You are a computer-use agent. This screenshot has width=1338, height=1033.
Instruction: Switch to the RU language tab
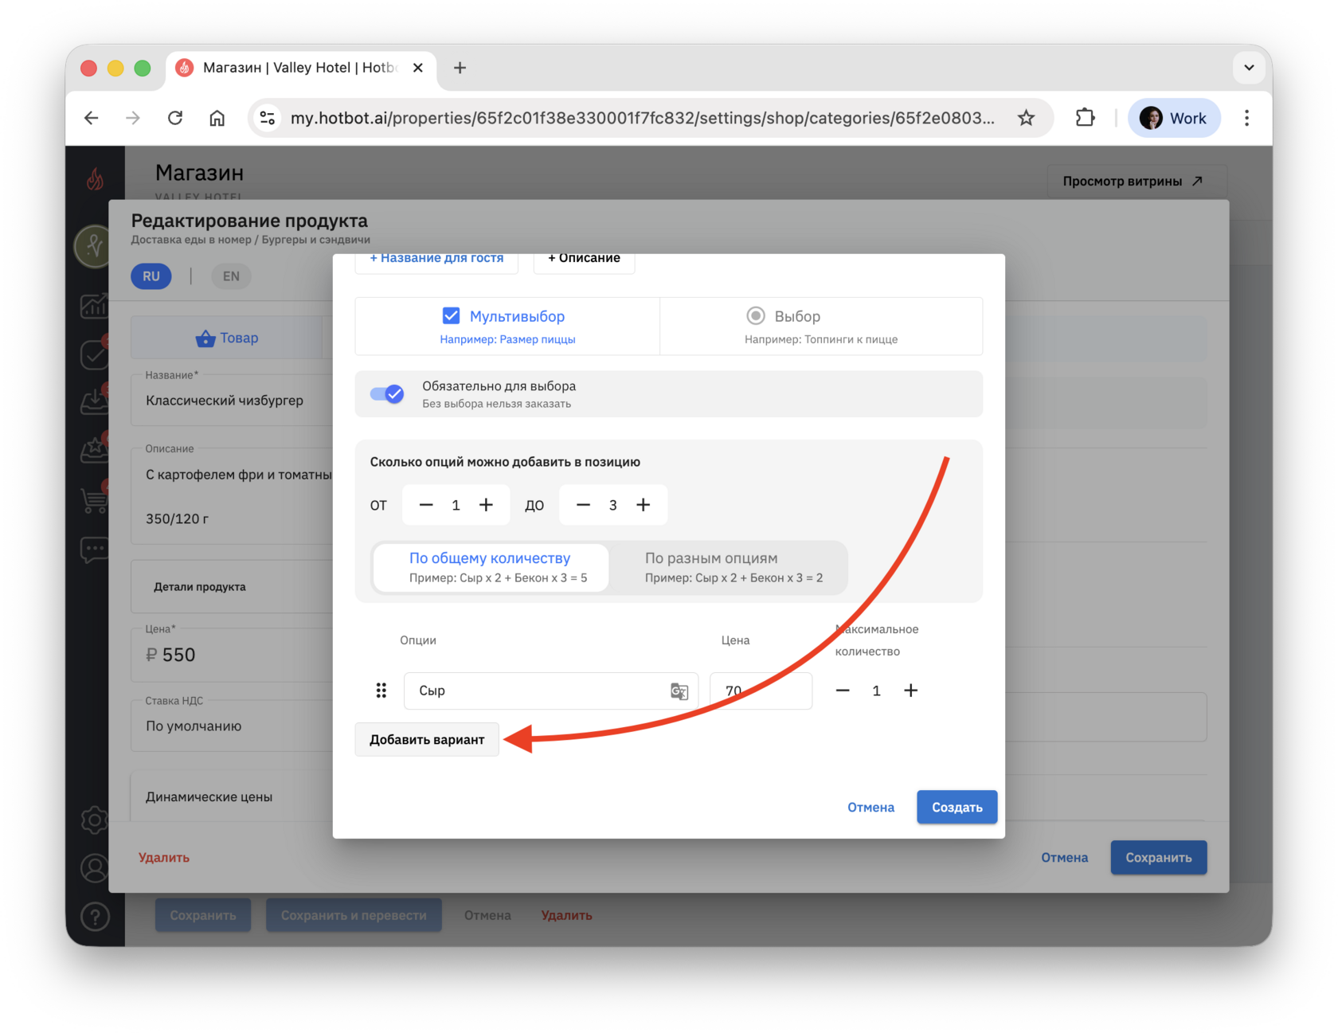[151, 276]
